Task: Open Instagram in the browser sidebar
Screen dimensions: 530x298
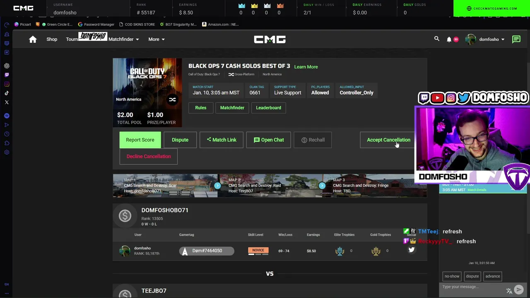Action: click(x=7, y=84)
